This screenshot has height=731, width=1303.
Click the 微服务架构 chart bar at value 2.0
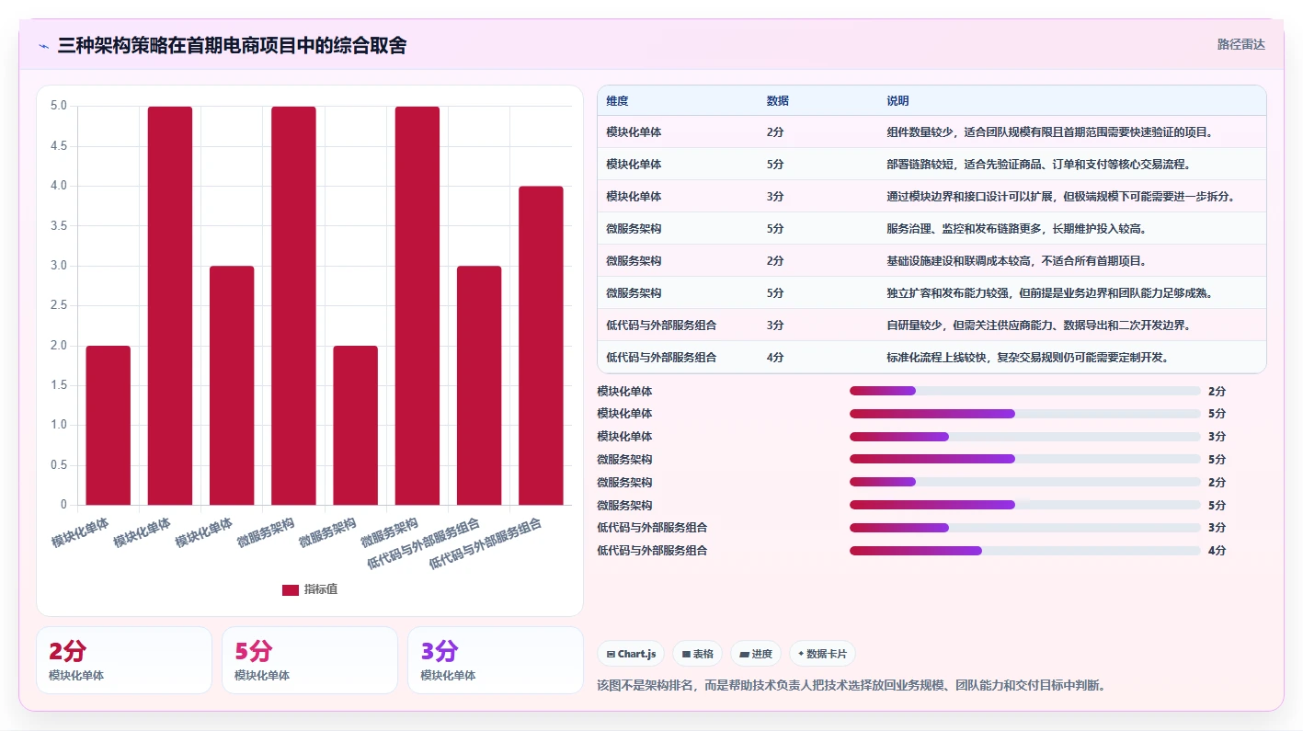click(356, 426)
